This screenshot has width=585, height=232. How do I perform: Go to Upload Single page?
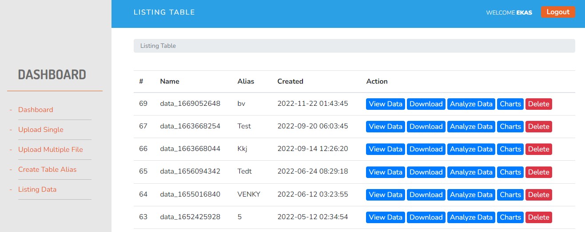(x=41, y=130)
